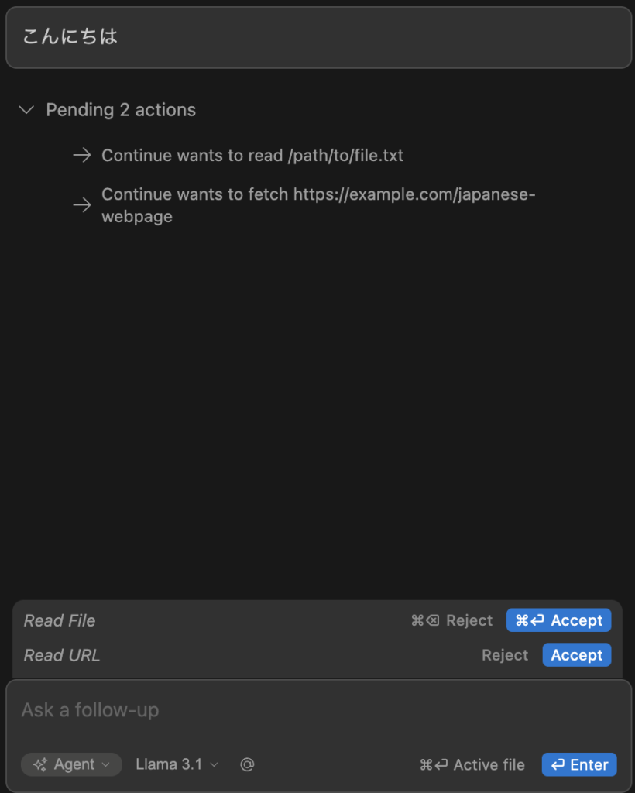
Task: Click the sparkle icon in the Agent selector
Action: pyautogui.click(x=40, y=764)
